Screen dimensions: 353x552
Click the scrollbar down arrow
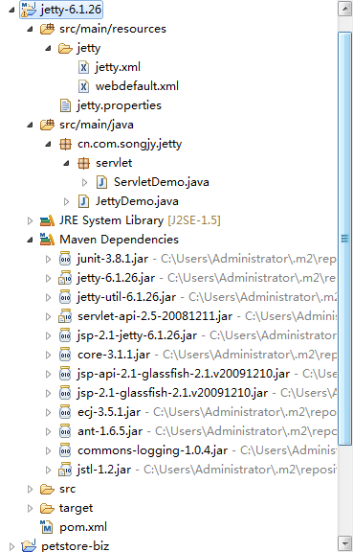[345, 542]
